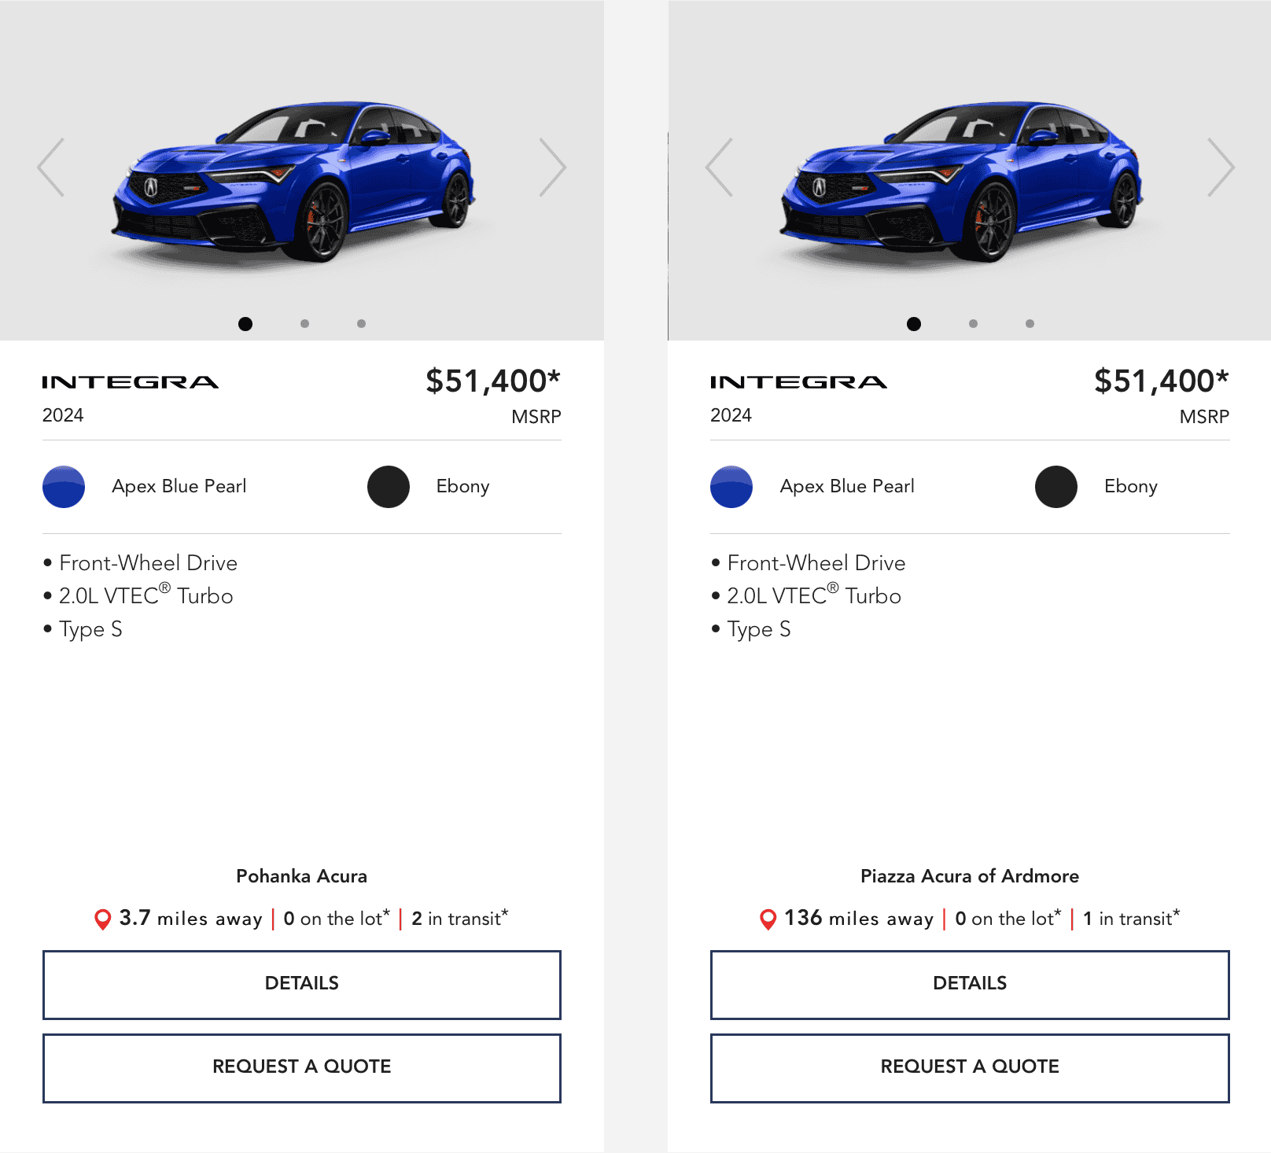Screen dimensions: 1271x1153
Task: Select third carousel dot on right card
Action: pos(1030,323)
